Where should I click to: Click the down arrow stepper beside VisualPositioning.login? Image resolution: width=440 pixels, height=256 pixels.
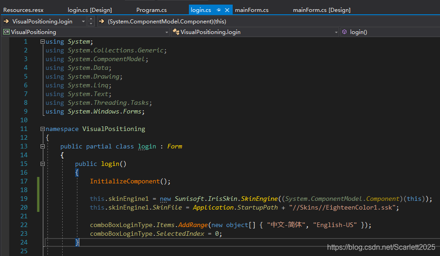coord(91,24)
